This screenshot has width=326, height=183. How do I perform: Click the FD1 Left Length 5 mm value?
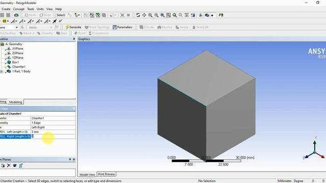[x=53, y=132]
